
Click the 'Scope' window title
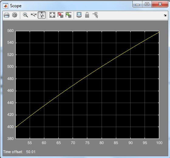point(16,6)
